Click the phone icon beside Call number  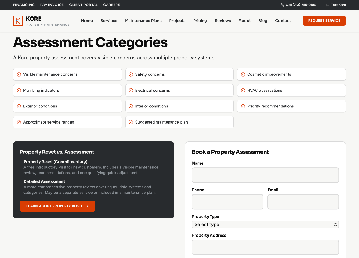[x=283, y=5]
